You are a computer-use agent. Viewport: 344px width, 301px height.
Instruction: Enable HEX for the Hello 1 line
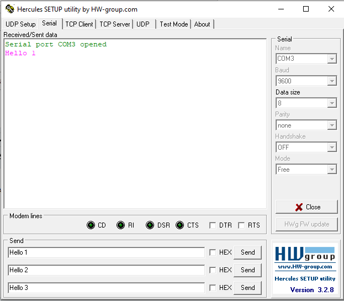[213, 252]
